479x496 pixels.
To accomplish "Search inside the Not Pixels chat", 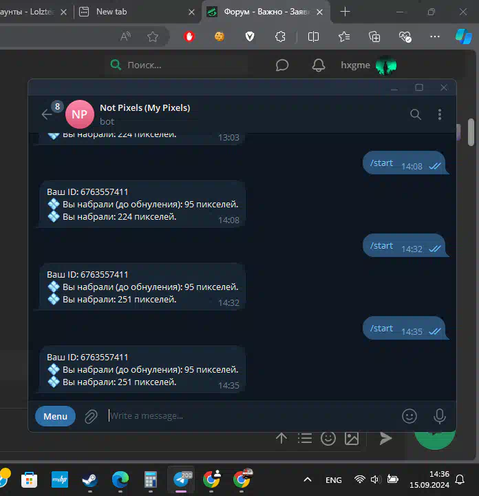I will pyautogui.click(x=416, y=114).
